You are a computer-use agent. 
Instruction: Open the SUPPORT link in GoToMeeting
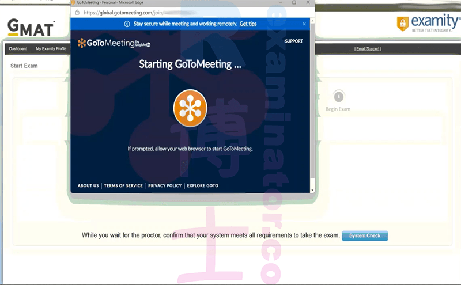point(294,41)
